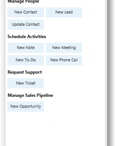
Task: Open the Update Contact action
Action: [x=26, y=25]
